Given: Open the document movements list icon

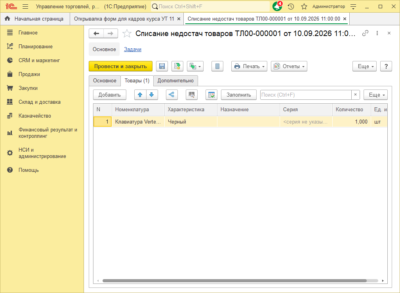Looking at the screenshot, I should 217,66.
